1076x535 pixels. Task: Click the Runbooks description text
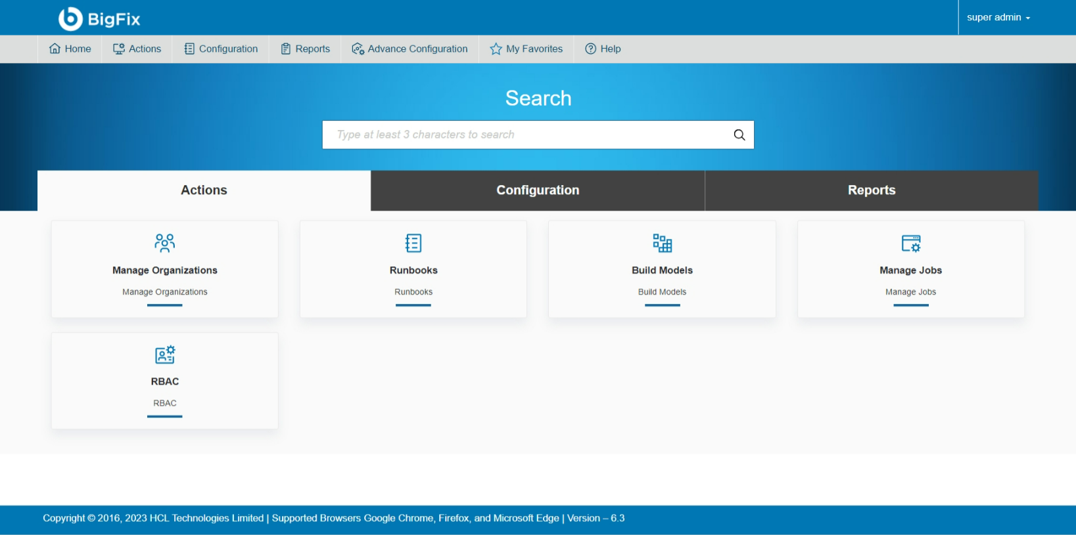[413, 292]
